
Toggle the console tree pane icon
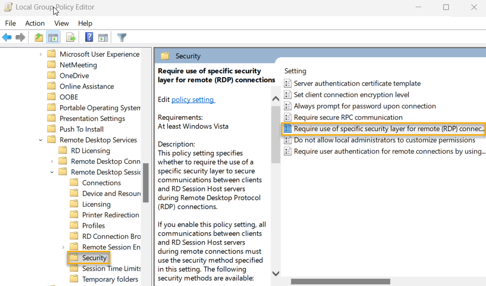point(53,37)
